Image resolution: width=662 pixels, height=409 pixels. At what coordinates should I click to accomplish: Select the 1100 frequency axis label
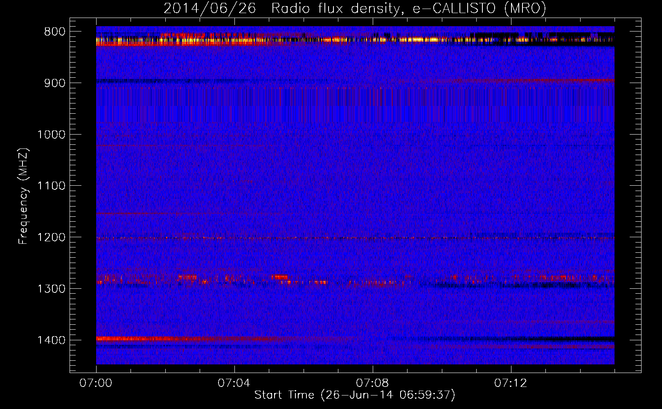tap(51, 186)
